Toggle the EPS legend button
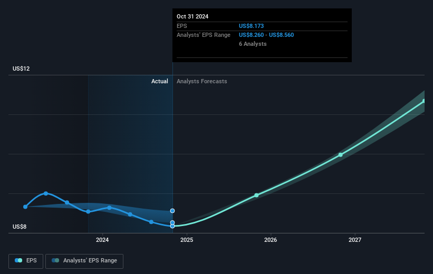Viewport: 433px width, 274px height. point(26,261)
